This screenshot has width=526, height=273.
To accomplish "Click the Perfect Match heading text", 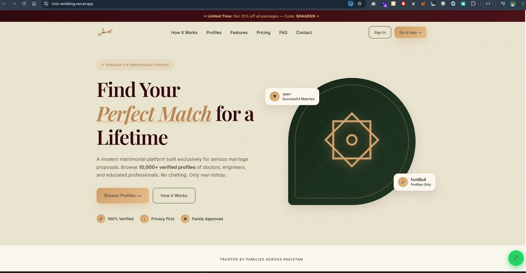I will 154,114.
